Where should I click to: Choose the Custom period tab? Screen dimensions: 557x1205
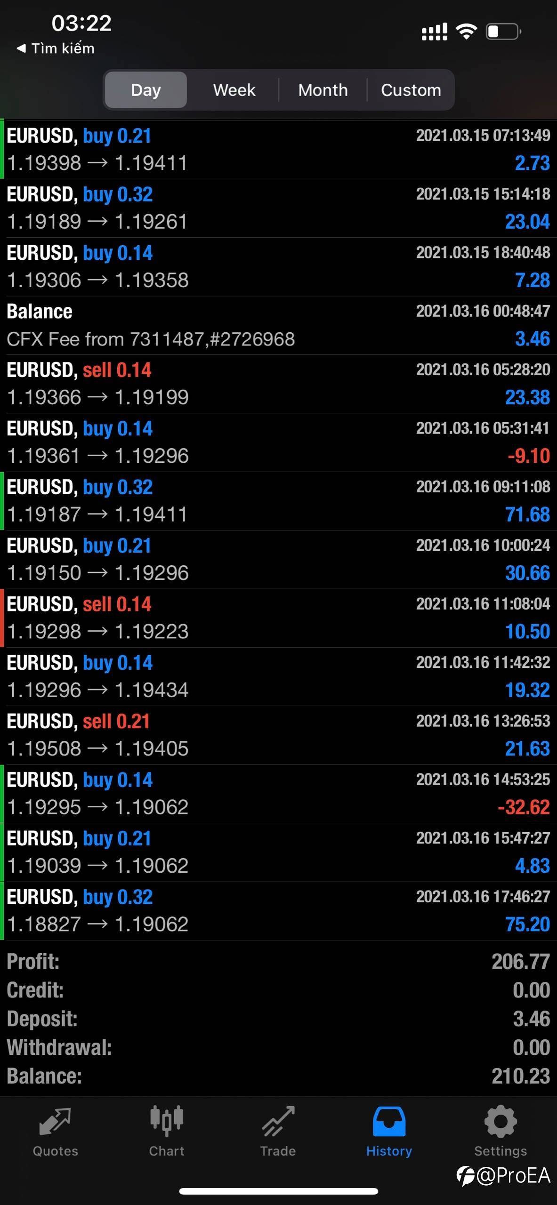(x=411, y=90)
